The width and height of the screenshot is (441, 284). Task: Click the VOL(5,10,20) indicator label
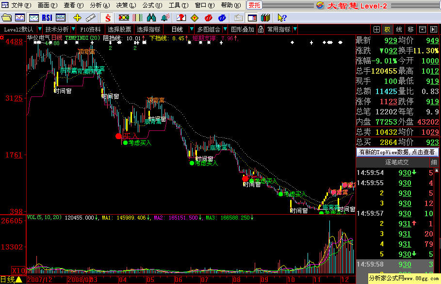click(44, 218)
